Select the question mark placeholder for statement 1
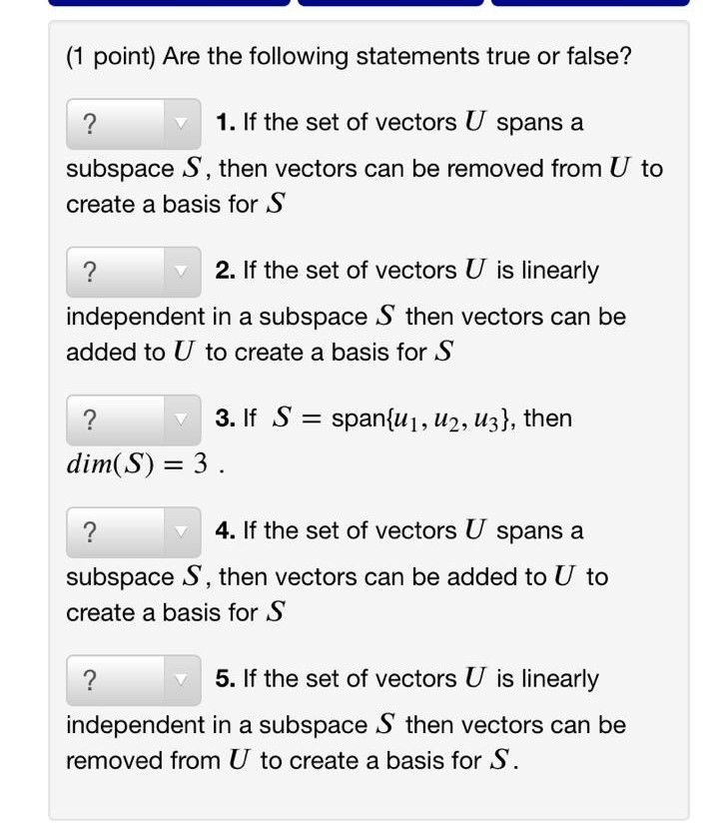The height and width of the screenshot is (837, 723). (x=90, y=122)
